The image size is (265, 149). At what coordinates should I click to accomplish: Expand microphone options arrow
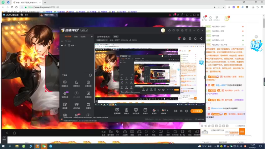[x=158, y=111]
